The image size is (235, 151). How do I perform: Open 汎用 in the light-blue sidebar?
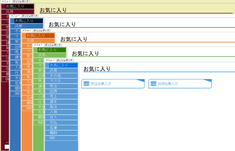click(x=61, y=71)
